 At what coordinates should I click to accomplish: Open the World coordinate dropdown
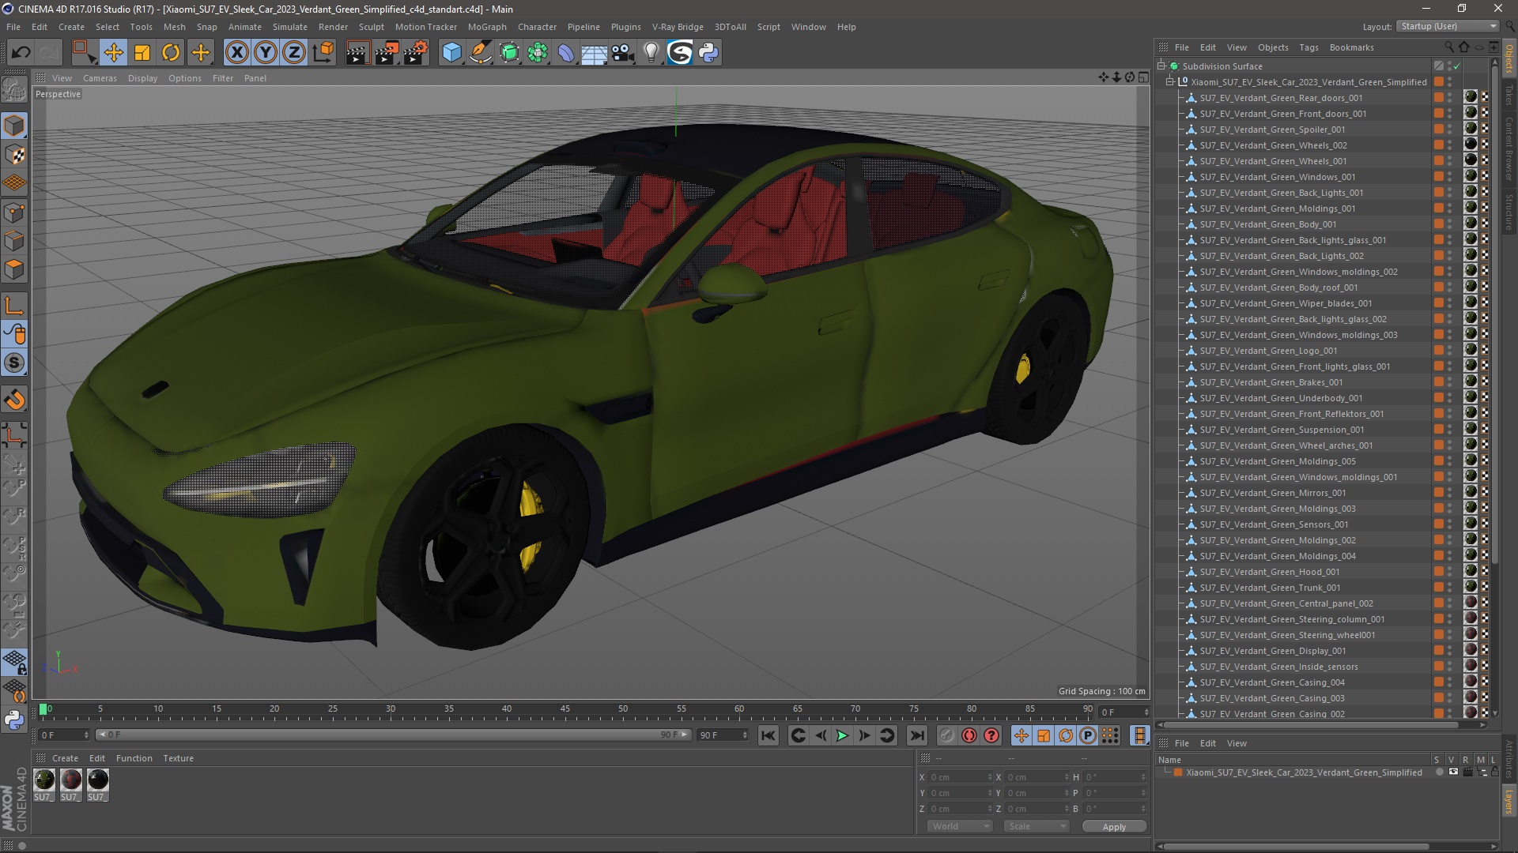[959, 826]
